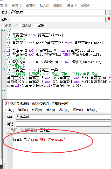Click the 说明 field in 交易系统编辑 window

pyautogui.click(x=64, y=124)
